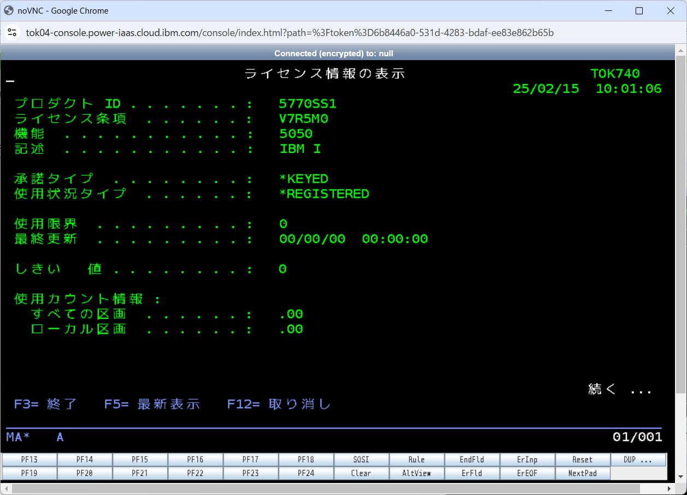This screenshot has width=687, height=495.
Task: Click the license term value V7R5M0
Action: click(x=304, y=119)
